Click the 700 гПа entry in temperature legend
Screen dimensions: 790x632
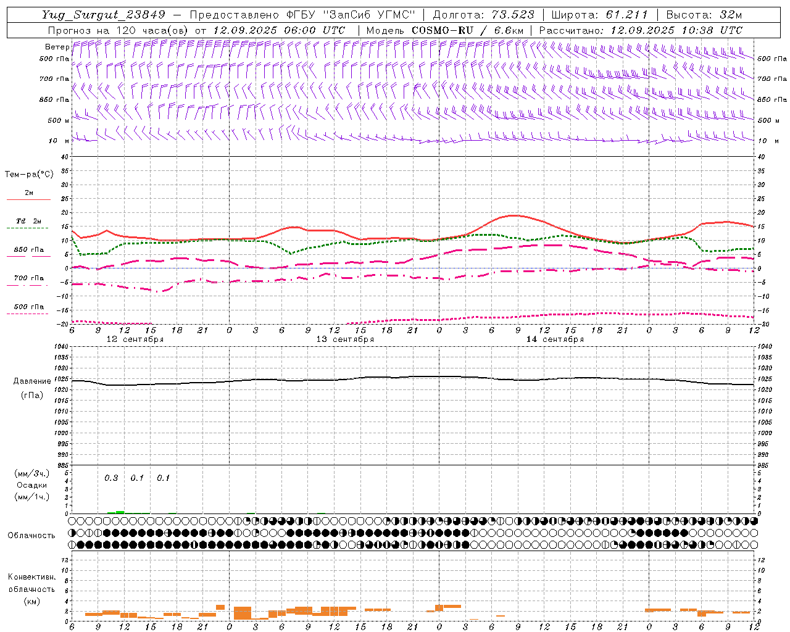pyautogui.click(x=28, y=278)
